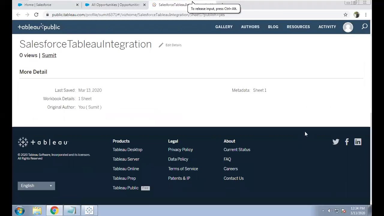This screenshot has width=384, height=216.
Task: Close the All Opportunities tab
Action: tap(144, 5)
